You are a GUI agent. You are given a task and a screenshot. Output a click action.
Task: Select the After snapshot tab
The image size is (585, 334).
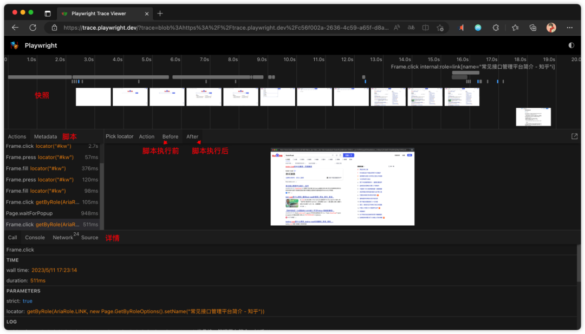point(192,137)
